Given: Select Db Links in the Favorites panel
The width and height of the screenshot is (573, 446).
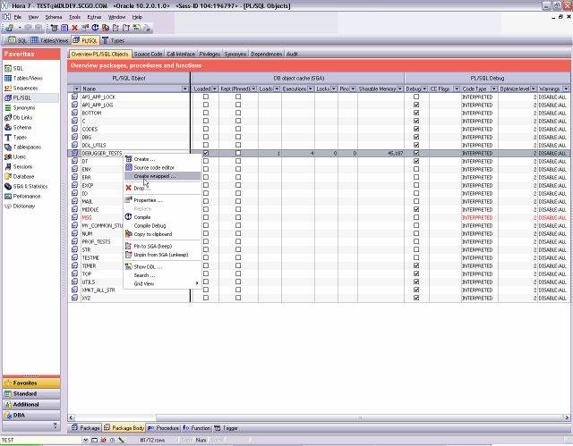Looking at the screenshot, I should [23, 117].
